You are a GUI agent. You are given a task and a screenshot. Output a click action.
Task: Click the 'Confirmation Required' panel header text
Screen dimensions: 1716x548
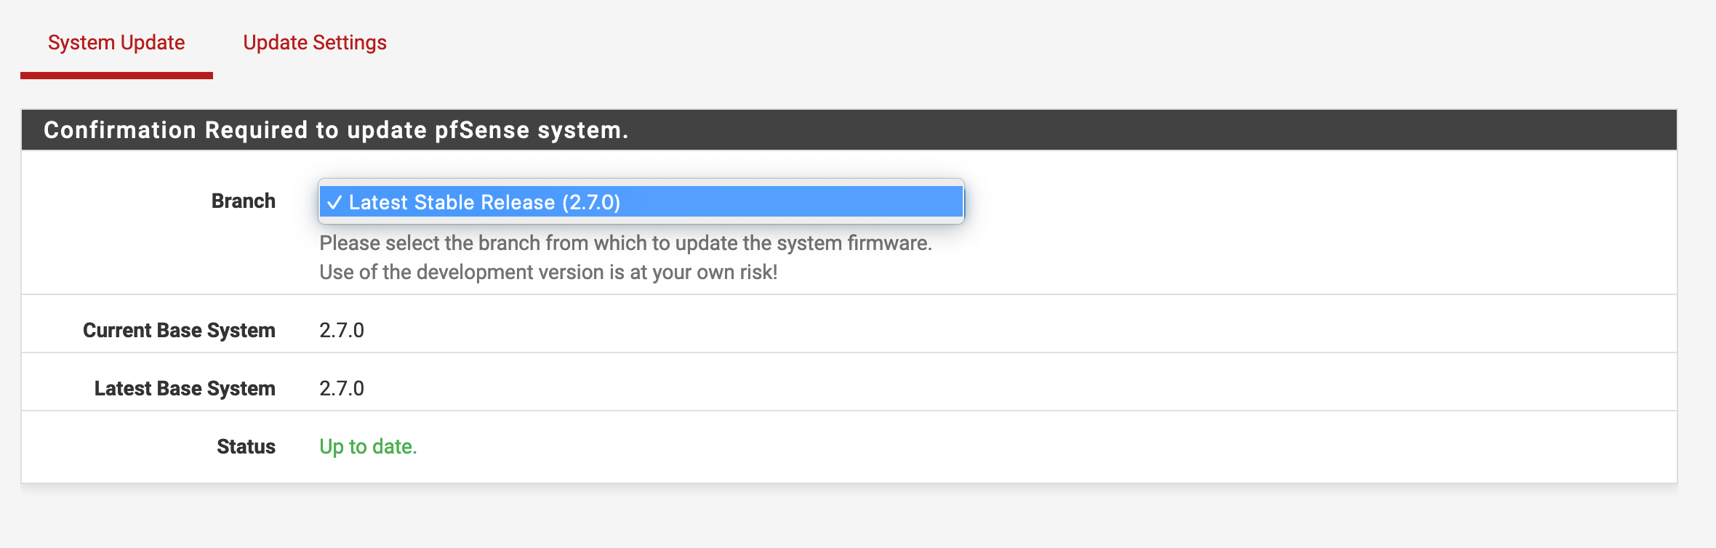(336, 130)
